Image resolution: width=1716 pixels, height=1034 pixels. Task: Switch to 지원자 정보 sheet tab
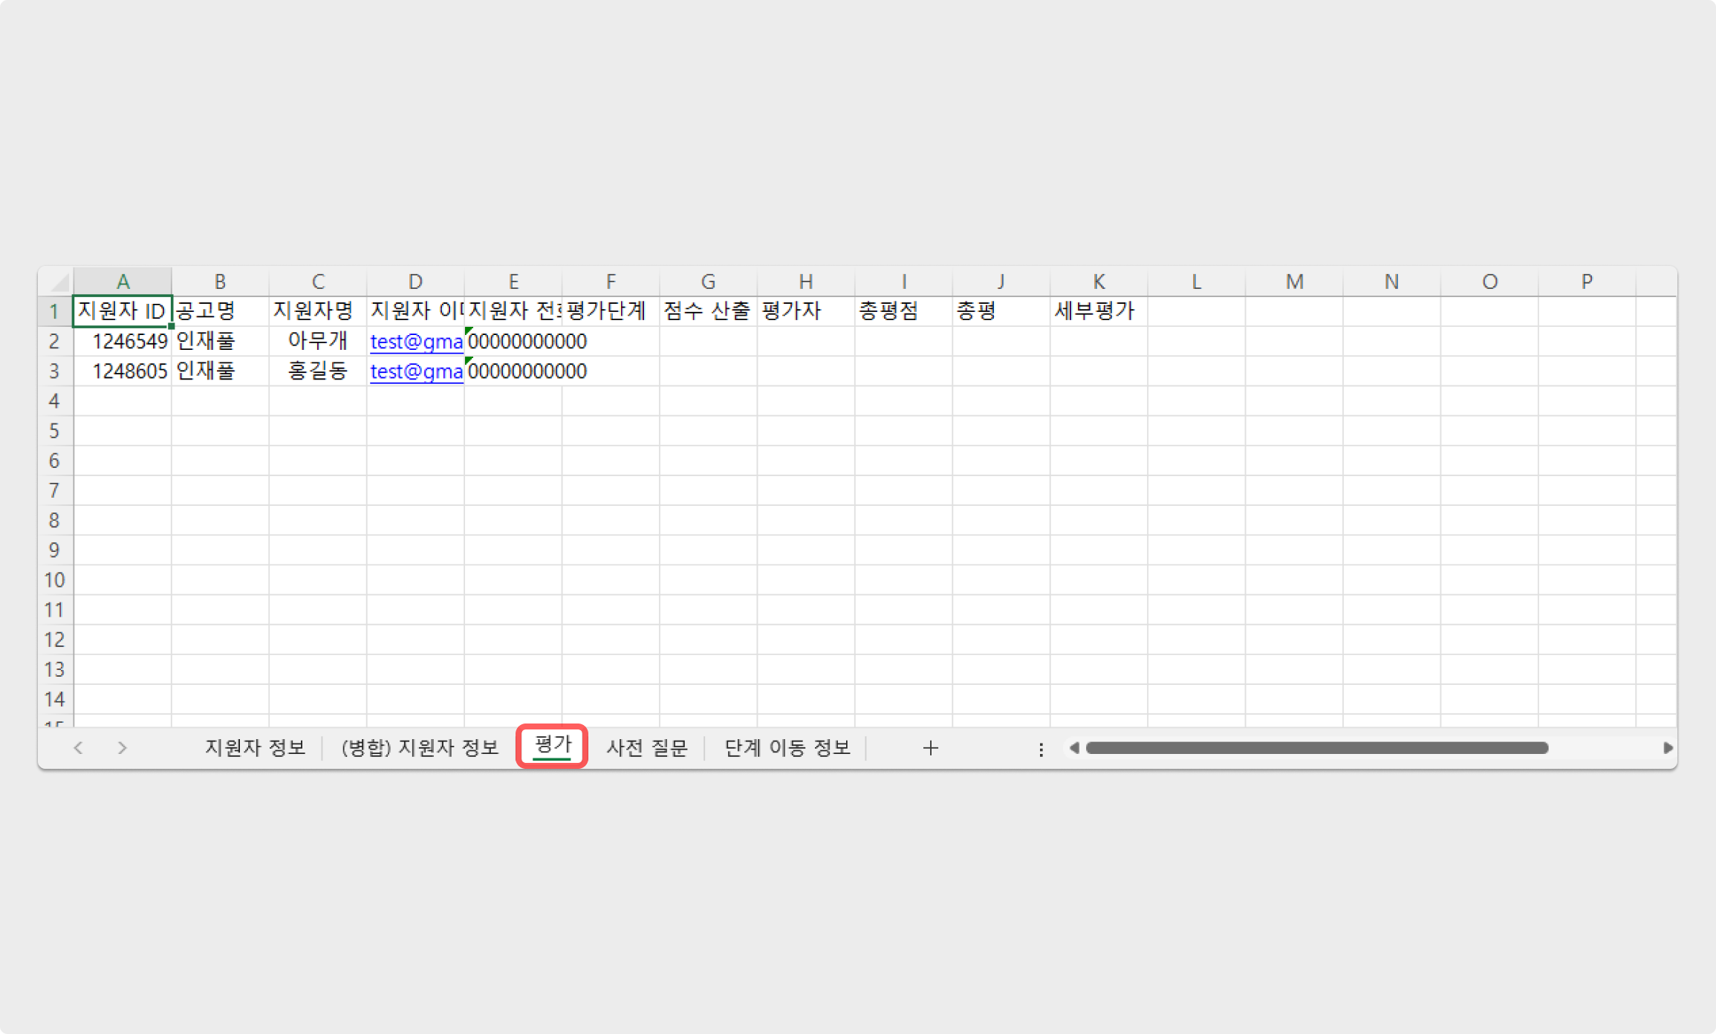[x=255, y=747]
